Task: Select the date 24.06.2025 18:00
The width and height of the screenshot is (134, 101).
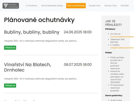Action: pyautogui.click(x=78, y=32)
